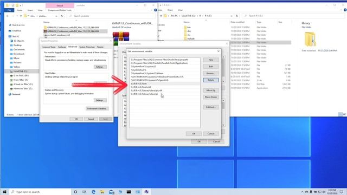The width and height of the screenshot is (347, 195).
Task: Click Startup and Recovery Settings button
Action: 100,100
